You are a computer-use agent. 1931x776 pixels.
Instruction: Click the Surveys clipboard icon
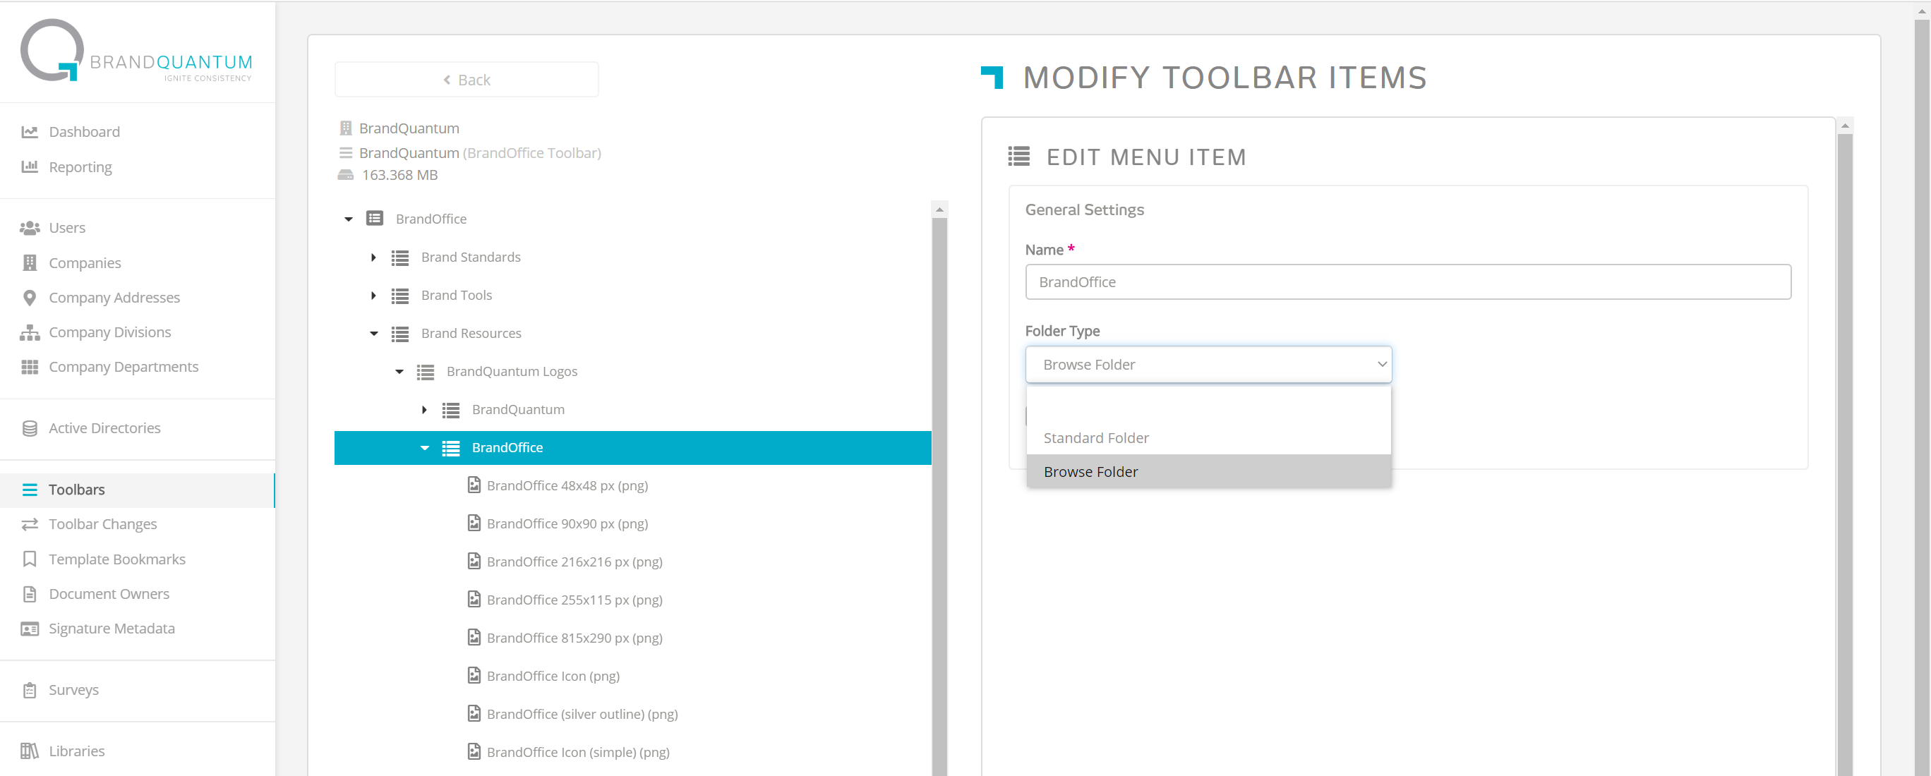click(x=29, y=690)
